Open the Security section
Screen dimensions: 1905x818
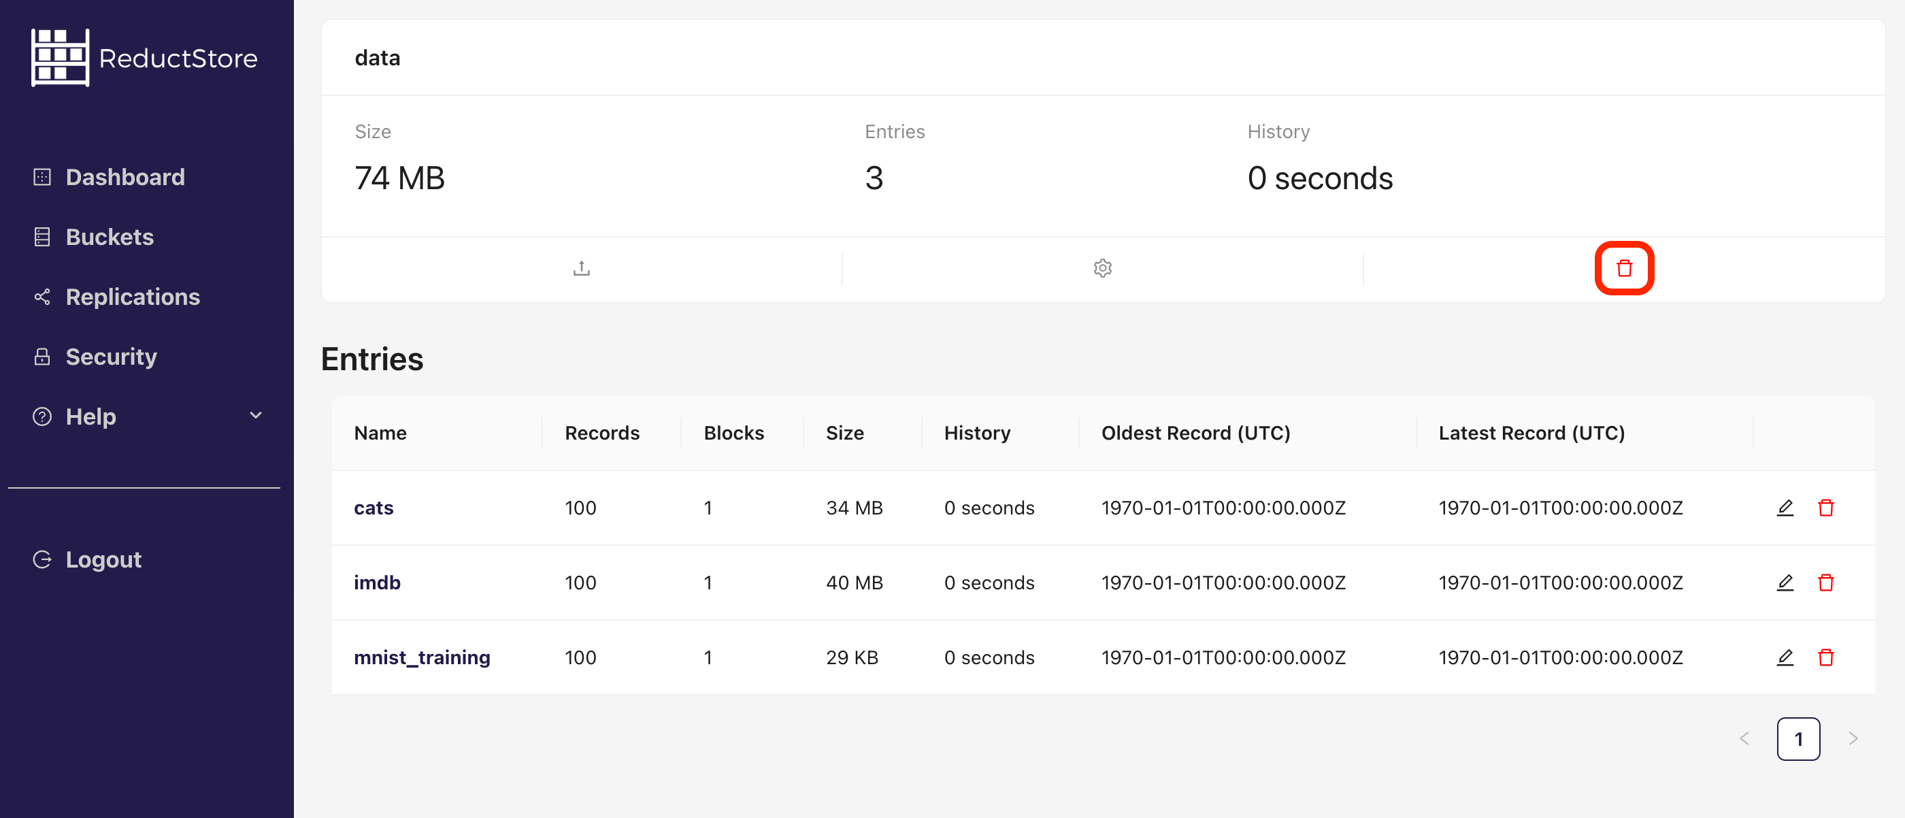[x=111, y=357]
